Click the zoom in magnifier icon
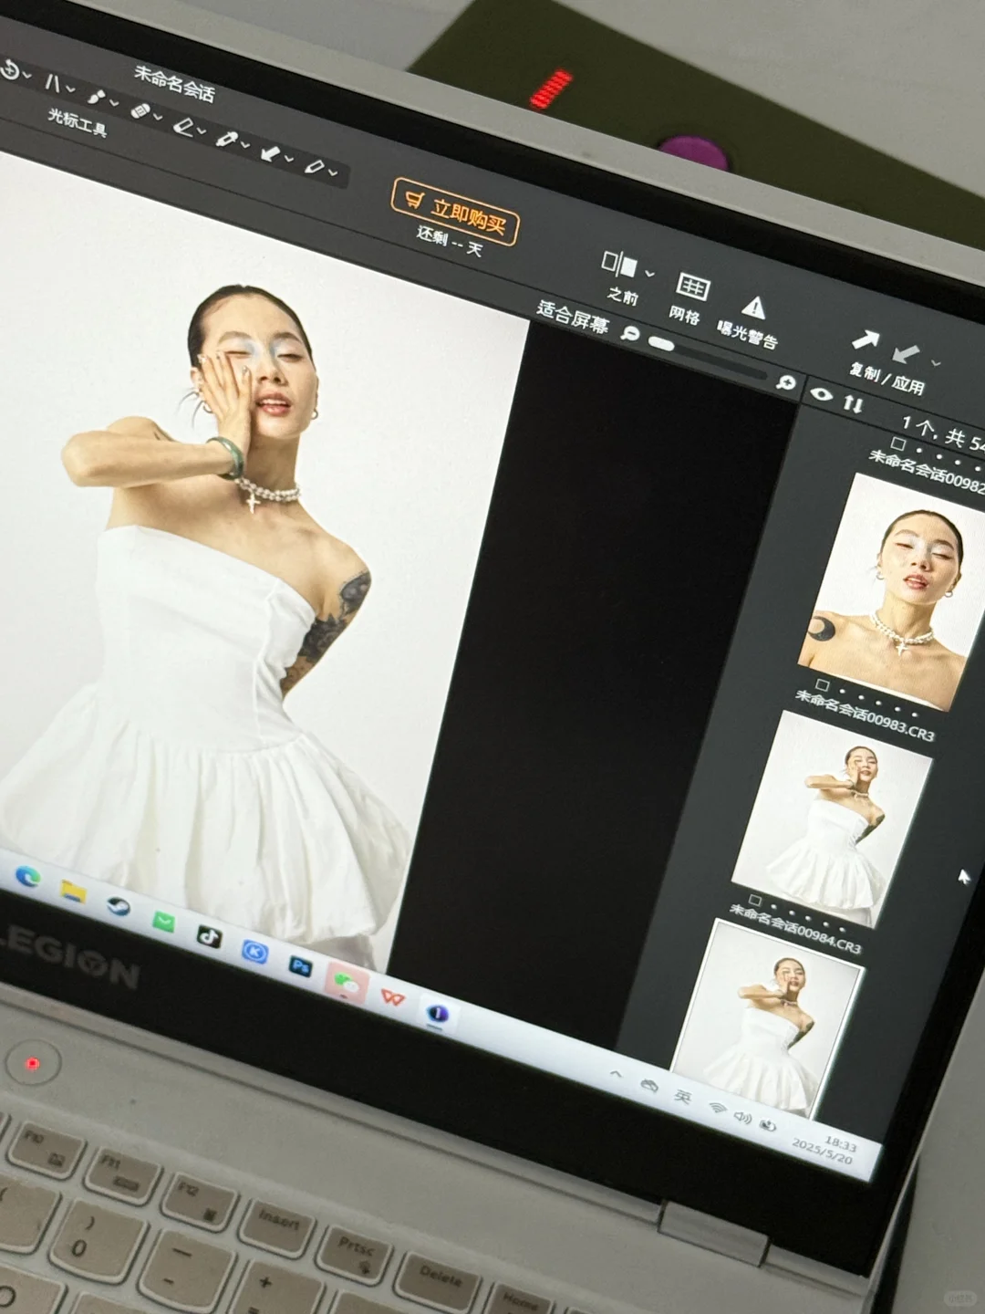The height and width of the screenshot is (1314, 985). [785, 382]
